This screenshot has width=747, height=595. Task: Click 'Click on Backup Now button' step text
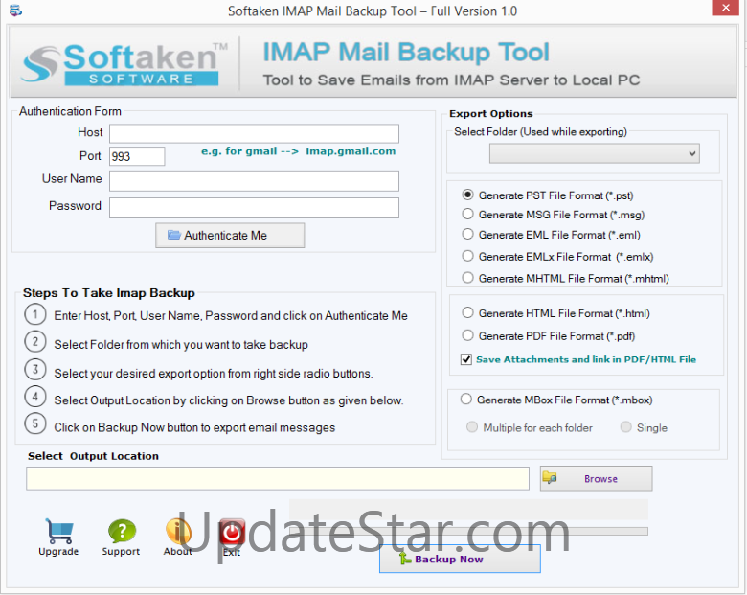click(194, 427)
